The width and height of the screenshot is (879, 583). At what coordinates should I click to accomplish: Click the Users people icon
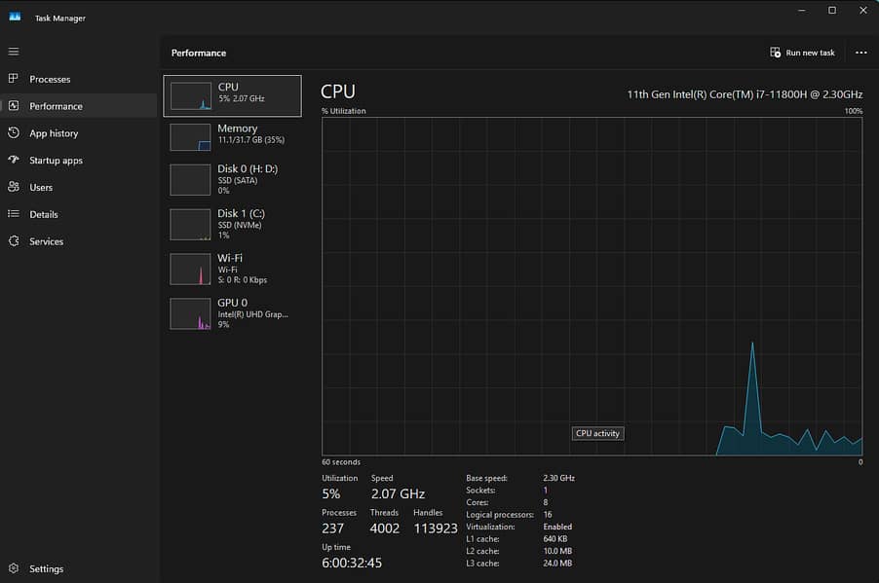coord(14,187)
